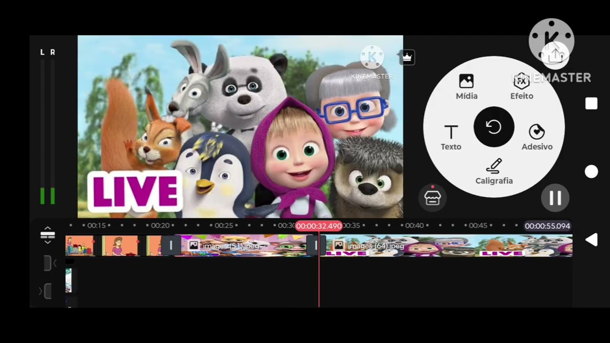Image resolution: width=610 pixels, height=343 pixels.
Task: Open the Caligrafia handwriting tool
Action: point(494,171)
